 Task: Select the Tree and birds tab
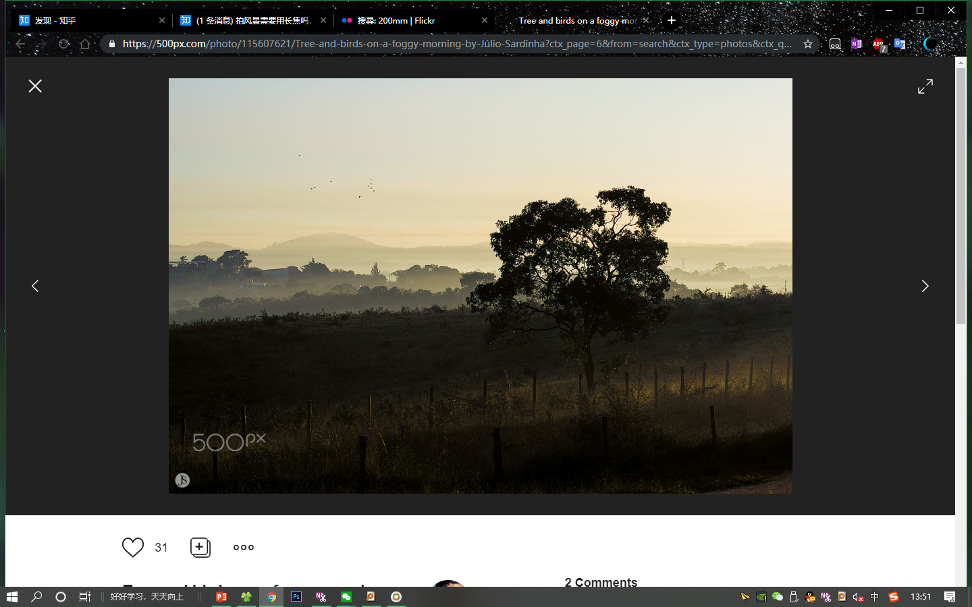pos(575,20)
